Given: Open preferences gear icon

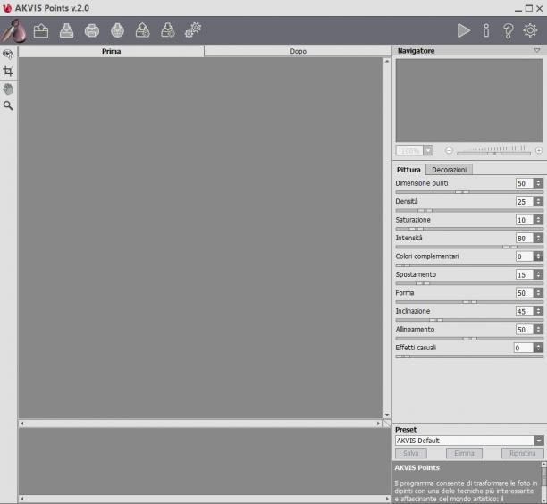Looking at the screenshot, I should [x=530, y=30].
